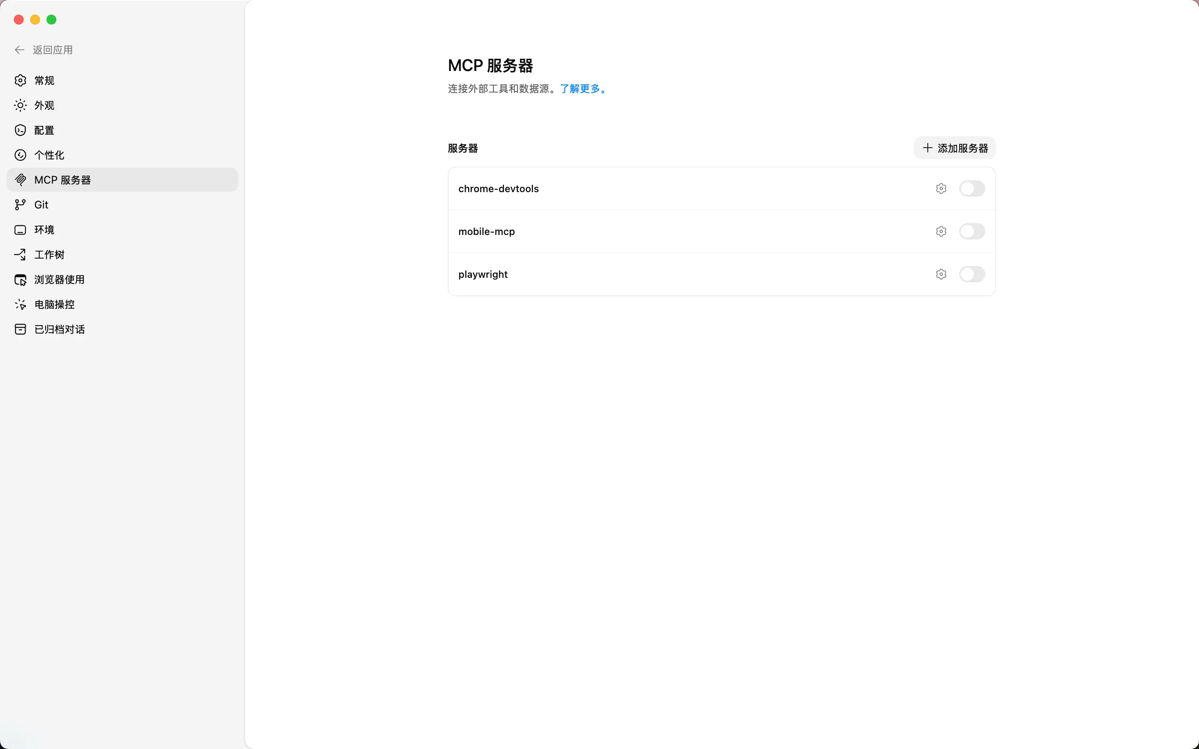Click the 浏览器使用 browser icon
The width and height of the screenshot is (1199, 749).
[20, 279]
